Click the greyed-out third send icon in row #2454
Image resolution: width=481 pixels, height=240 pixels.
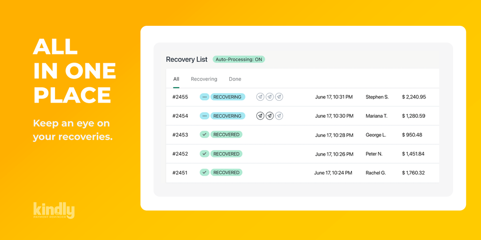(279, 116)
